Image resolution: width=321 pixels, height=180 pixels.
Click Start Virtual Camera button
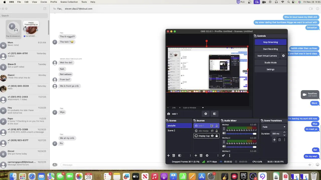(267, 56)
